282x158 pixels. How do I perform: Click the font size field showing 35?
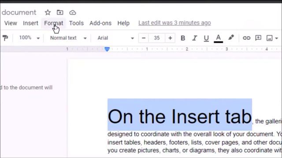[x=157, y=38]
